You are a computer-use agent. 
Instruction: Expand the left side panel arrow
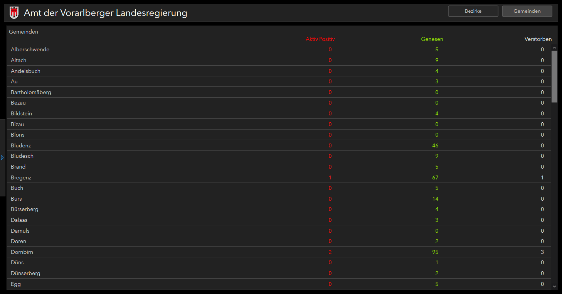(2, 157)
